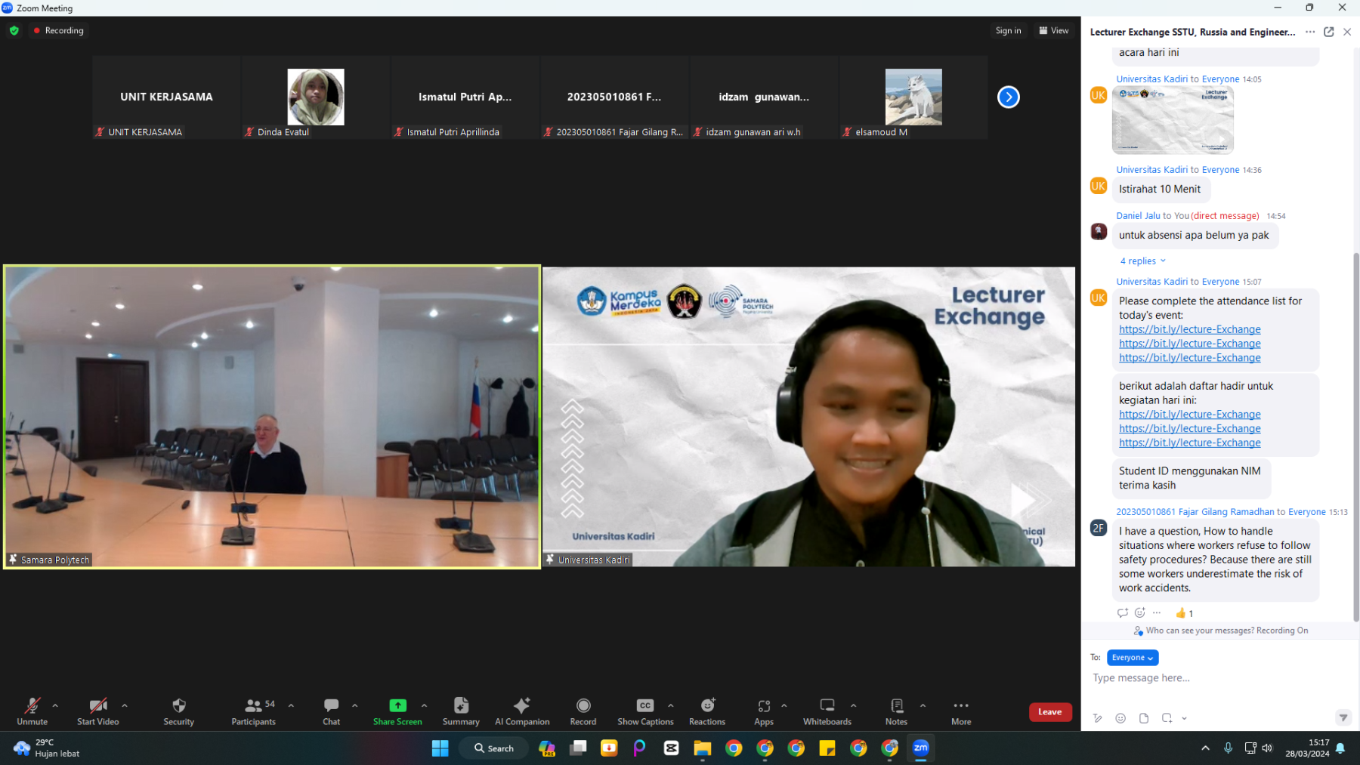Toggle Show Captions

(x=645, y=711)
